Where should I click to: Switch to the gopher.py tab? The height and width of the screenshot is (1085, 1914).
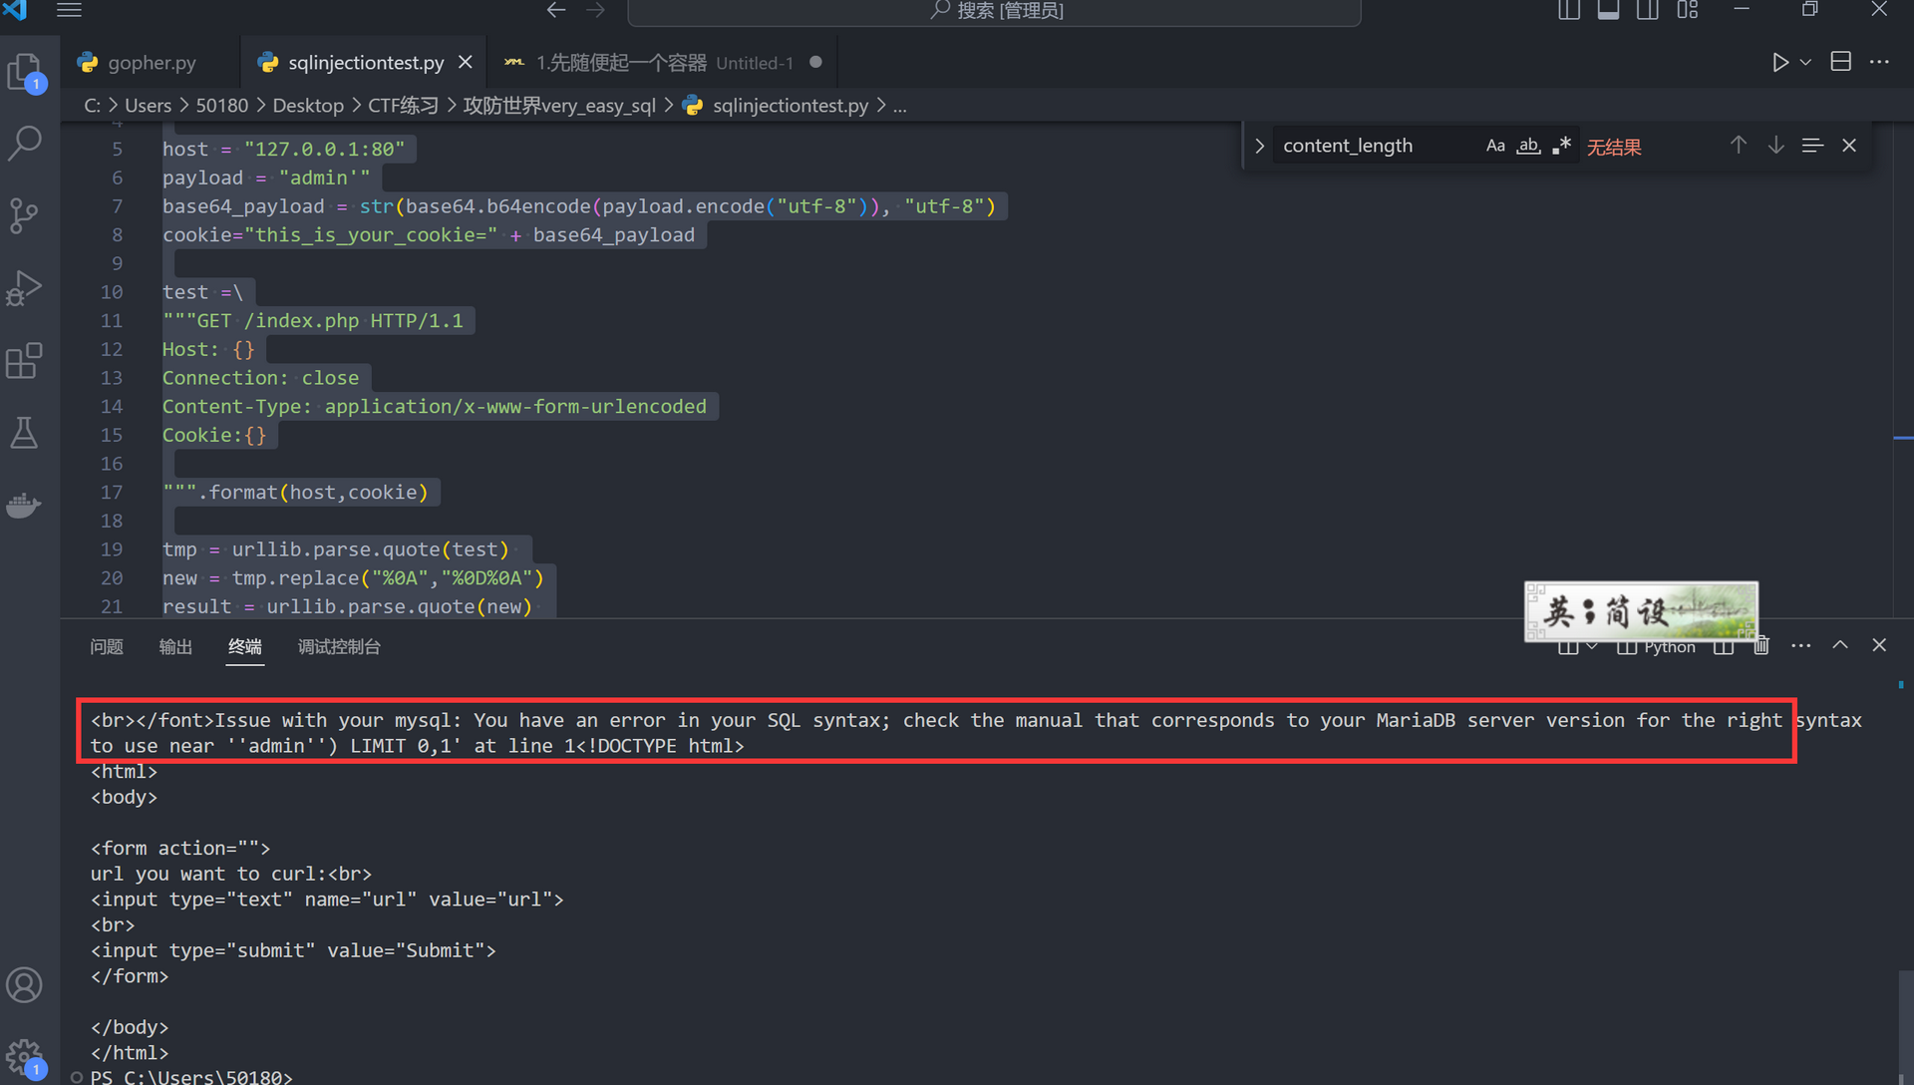click(x=152, y=62)
